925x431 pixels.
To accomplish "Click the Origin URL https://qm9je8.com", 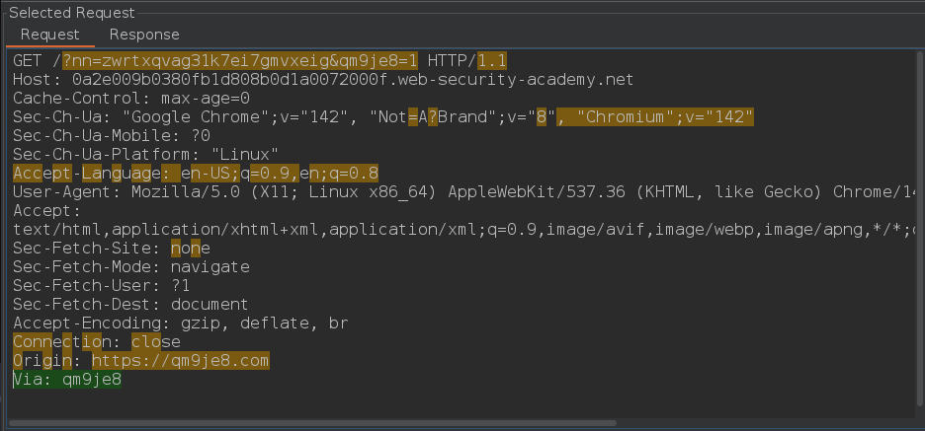I will [x=180, y=361].
